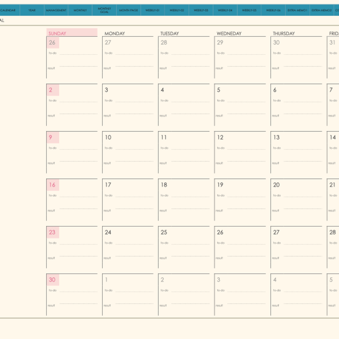
Task: Select the pink Sunday date 9
Action: coord(50,137)
